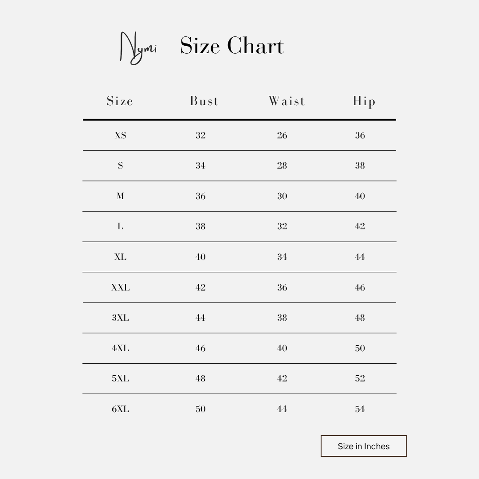Click the XS size row label

click(x=120, y=135)
